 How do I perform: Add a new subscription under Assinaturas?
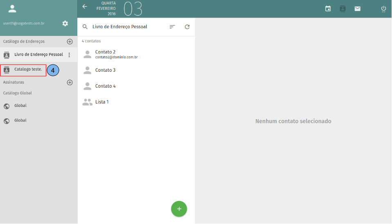69,82
